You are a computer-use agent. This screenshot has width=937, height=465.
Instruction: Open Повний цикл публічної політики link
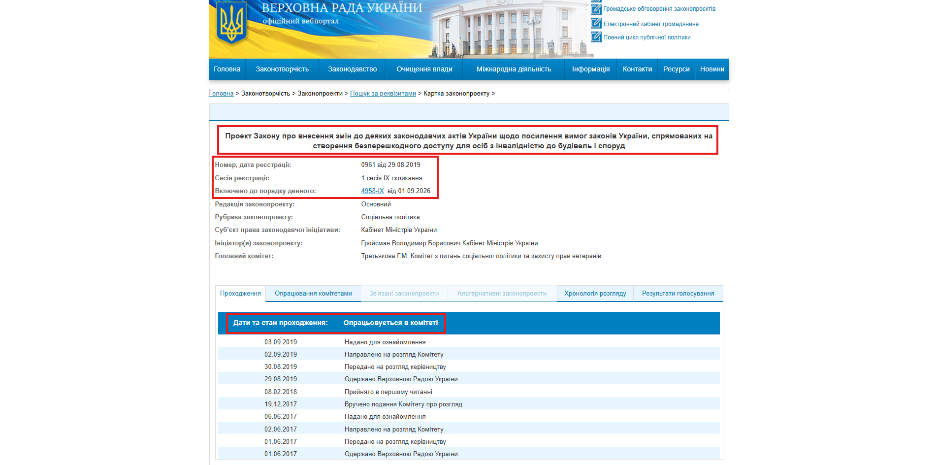(x=647, y=37)
